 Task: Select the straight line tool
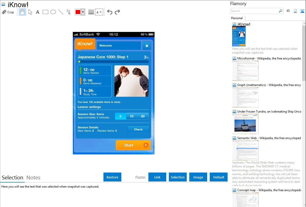(x=61, y=12)
